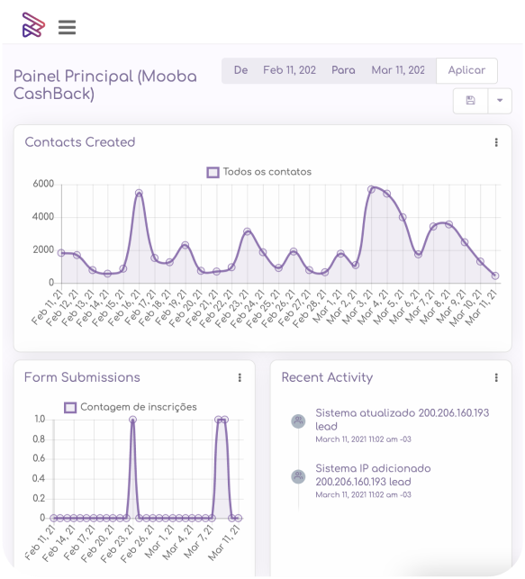Image resolution: width=525 pixels, height=579 pixels.
Task: Open Recent Activity widget options menu
Action: click(496, 377)
